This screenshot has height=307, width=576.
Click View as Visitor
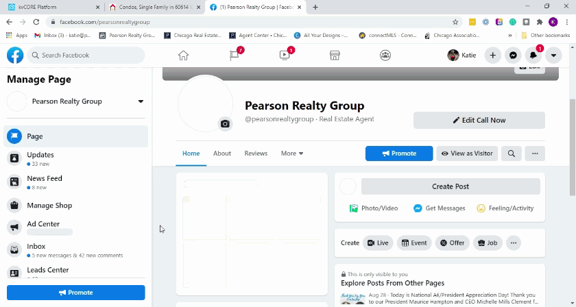point(467,153)
